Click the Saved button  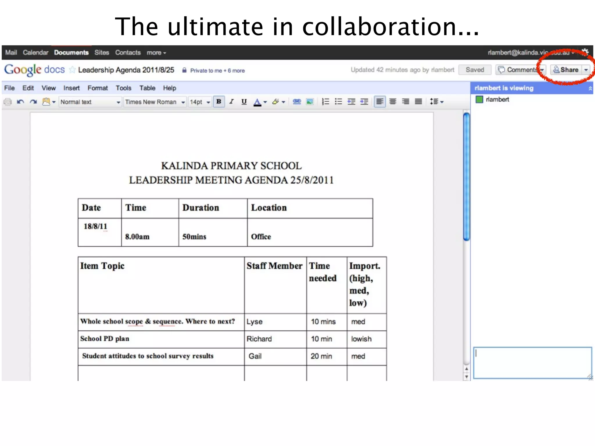point(475,70)
